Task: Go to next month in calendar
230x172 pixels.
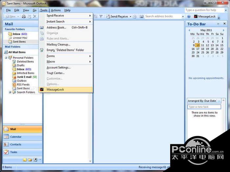Action: (223, 30)
